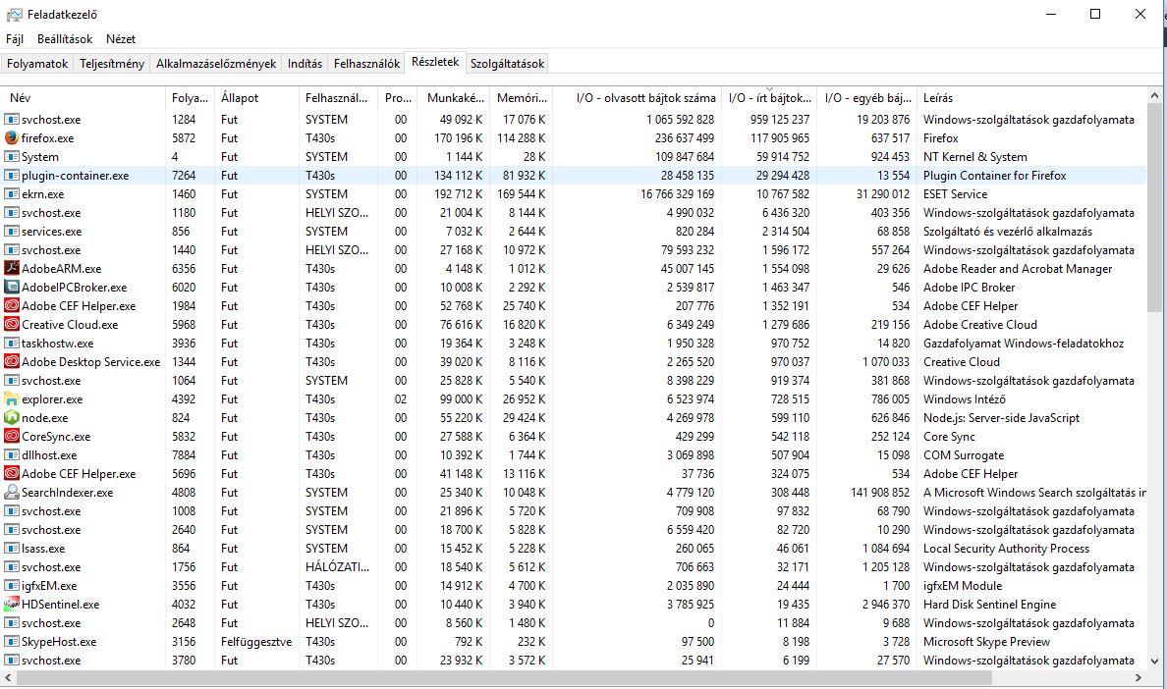The image size is (1167, 689).
Task: Select 'Hard Disk Sentinel Engine' description
Action: pyautogui.click(x=989, y=605)
